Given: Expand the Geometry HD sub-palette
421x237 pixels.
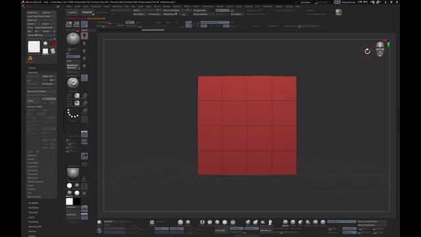Looking at the screenshot, I should click(x=35, y=226).
